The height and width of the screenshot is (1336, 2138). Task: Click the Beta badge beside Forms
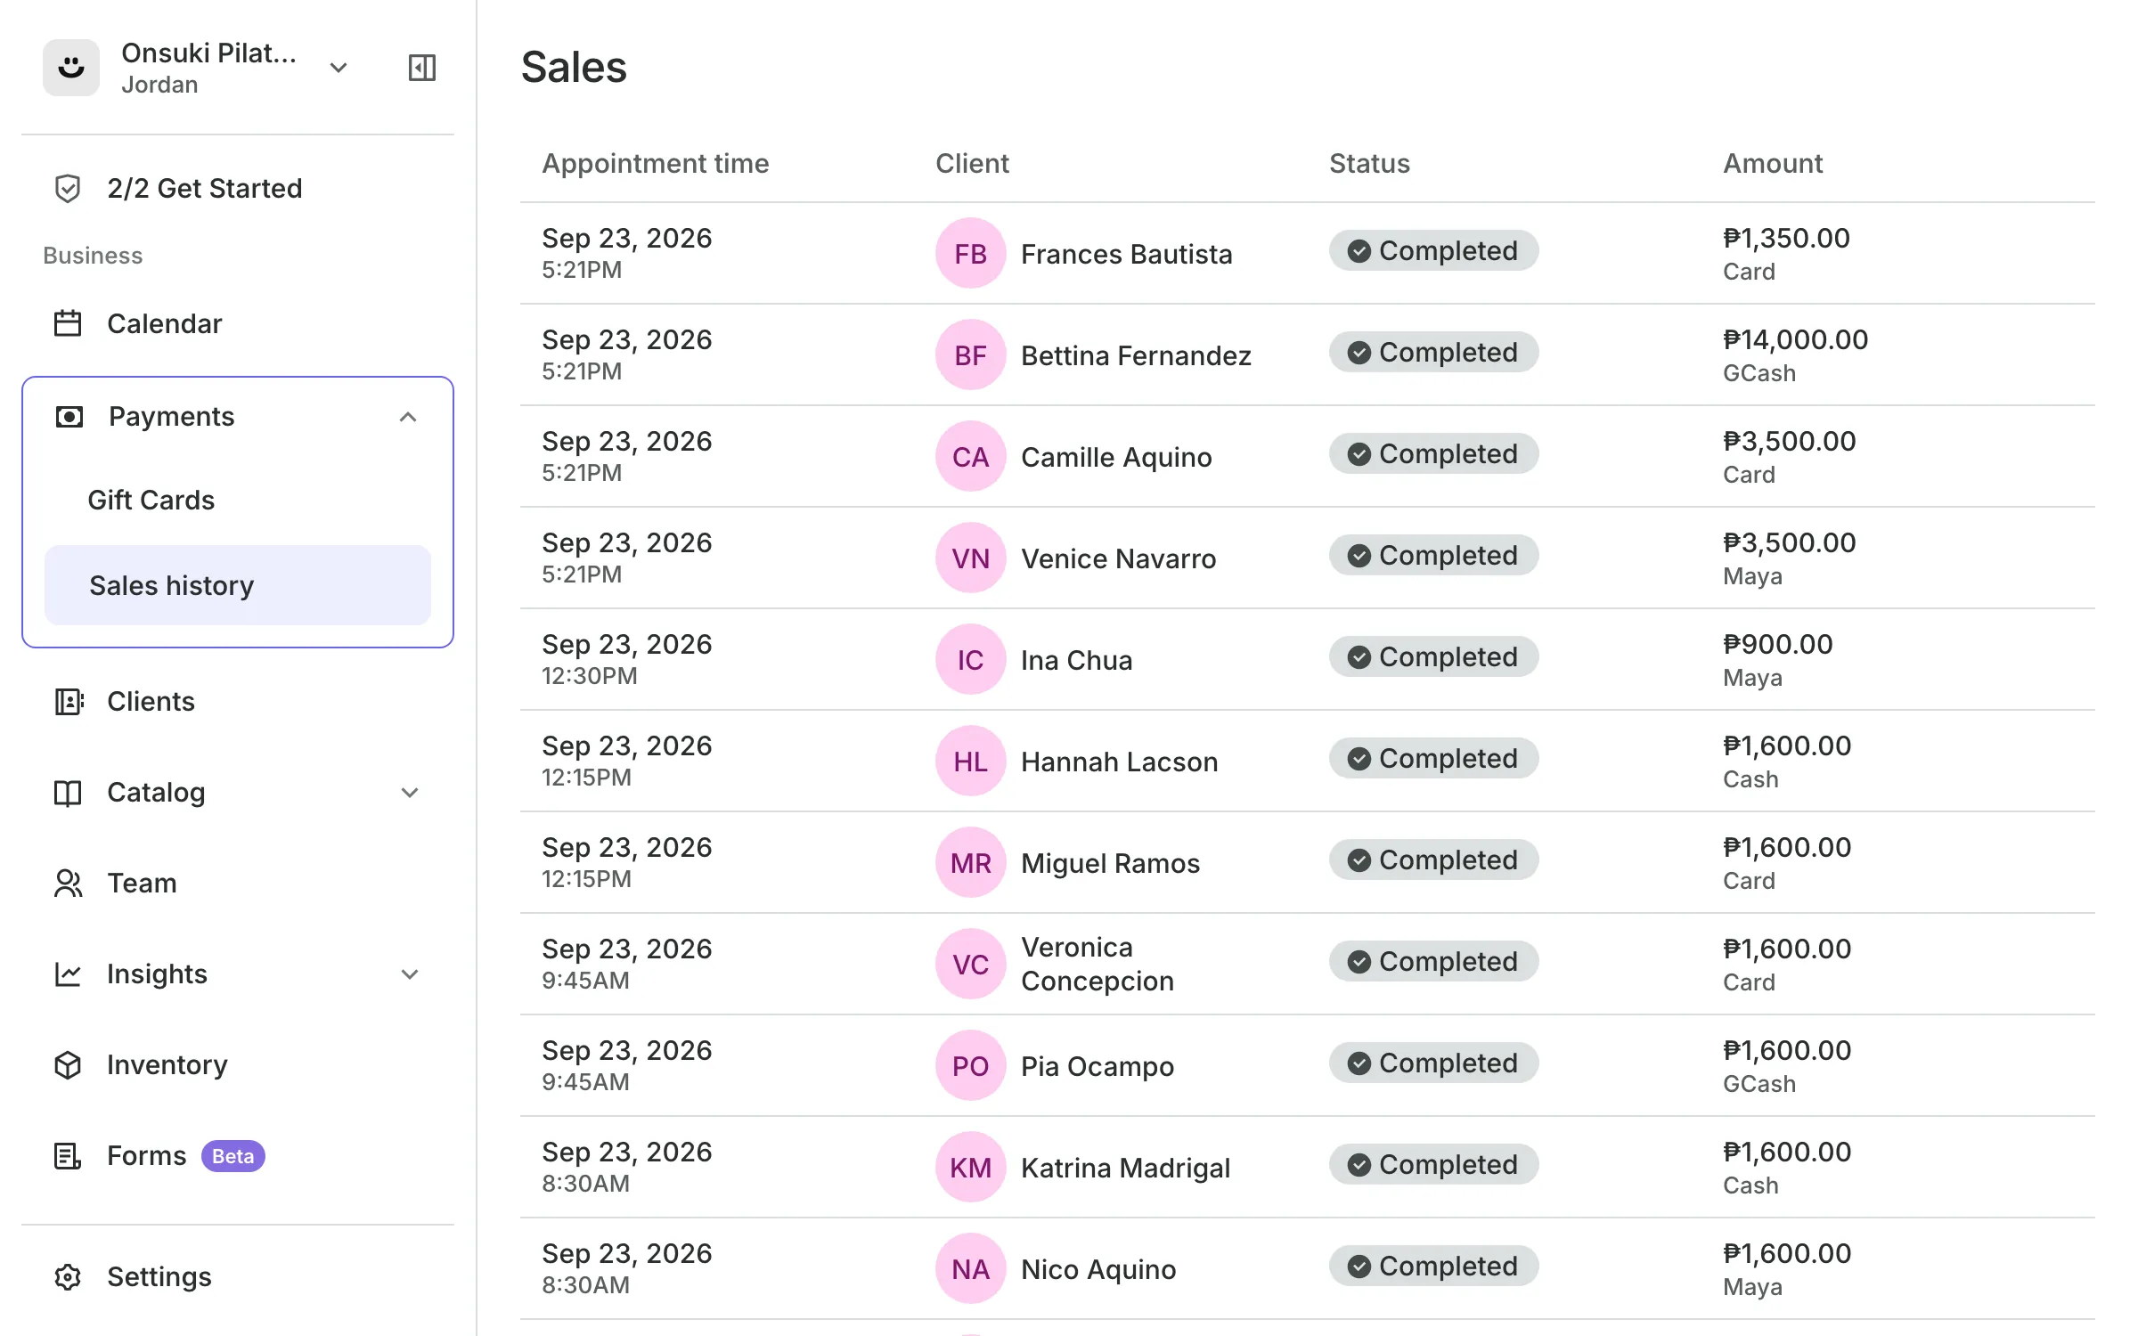coord(233,1156)
